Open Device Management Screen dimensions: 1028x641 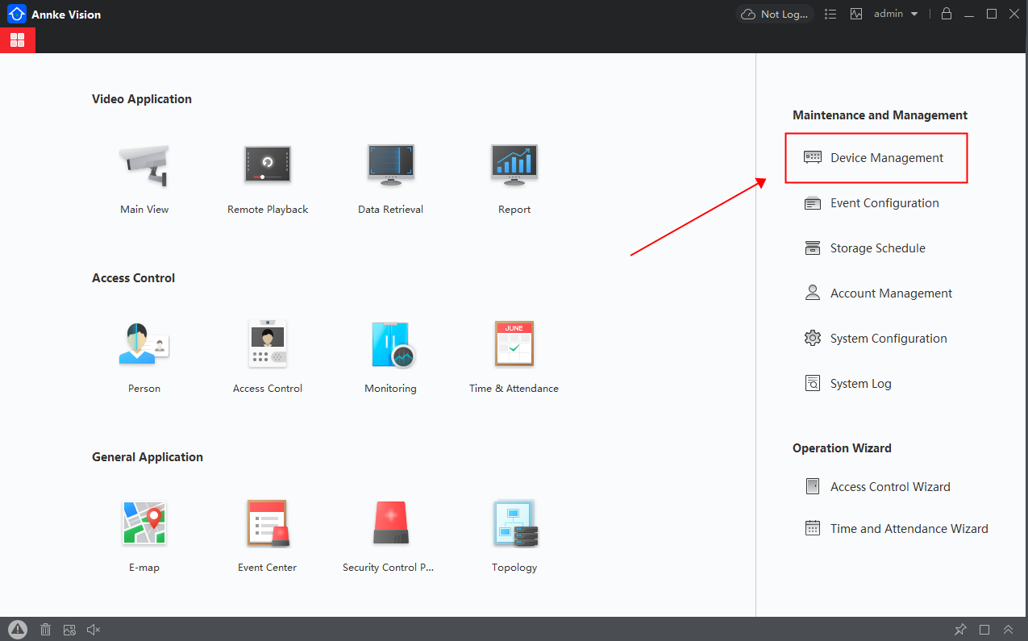click(x=886, y=158)
